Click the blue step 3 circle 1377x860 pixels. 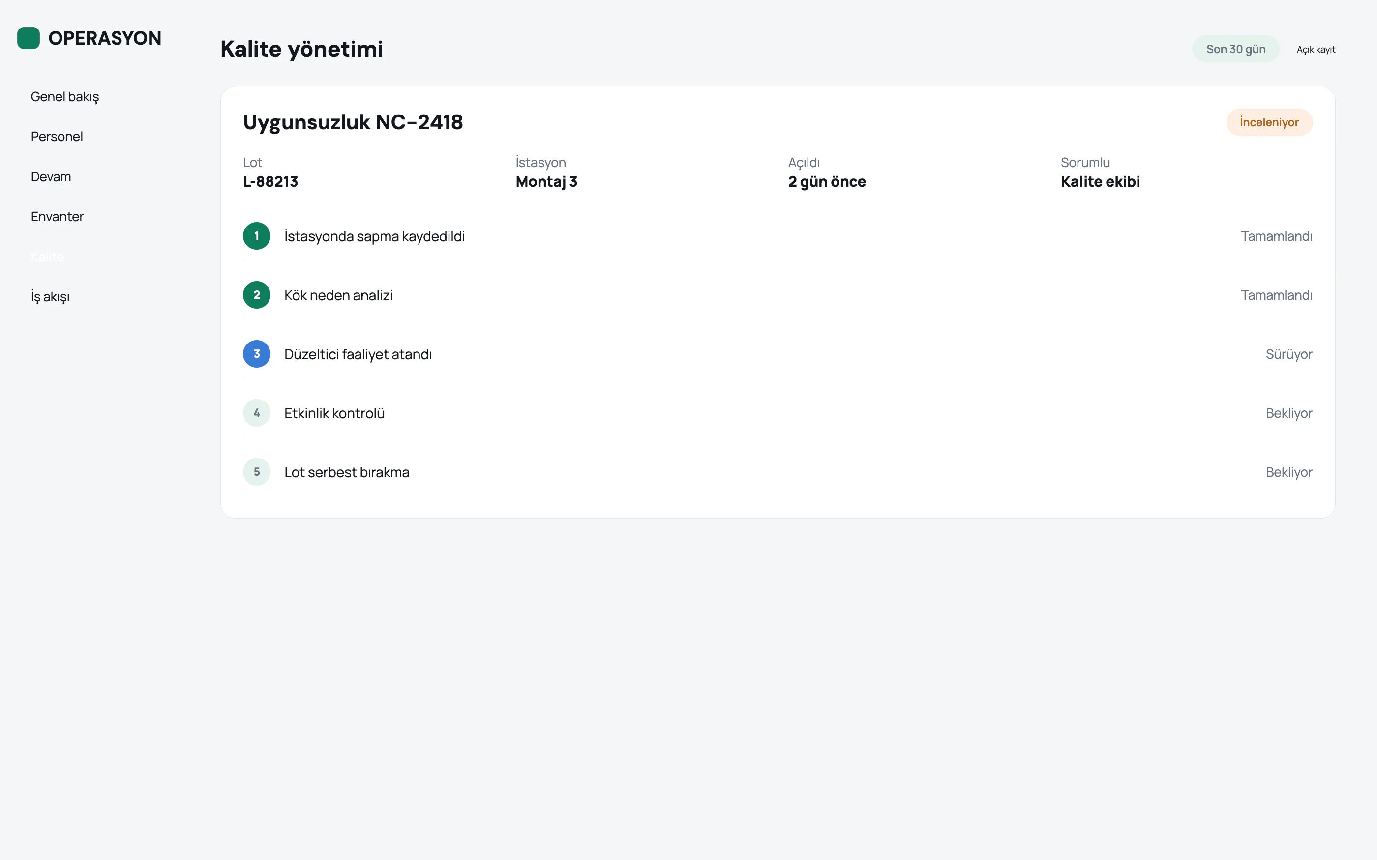pos(257,354)
